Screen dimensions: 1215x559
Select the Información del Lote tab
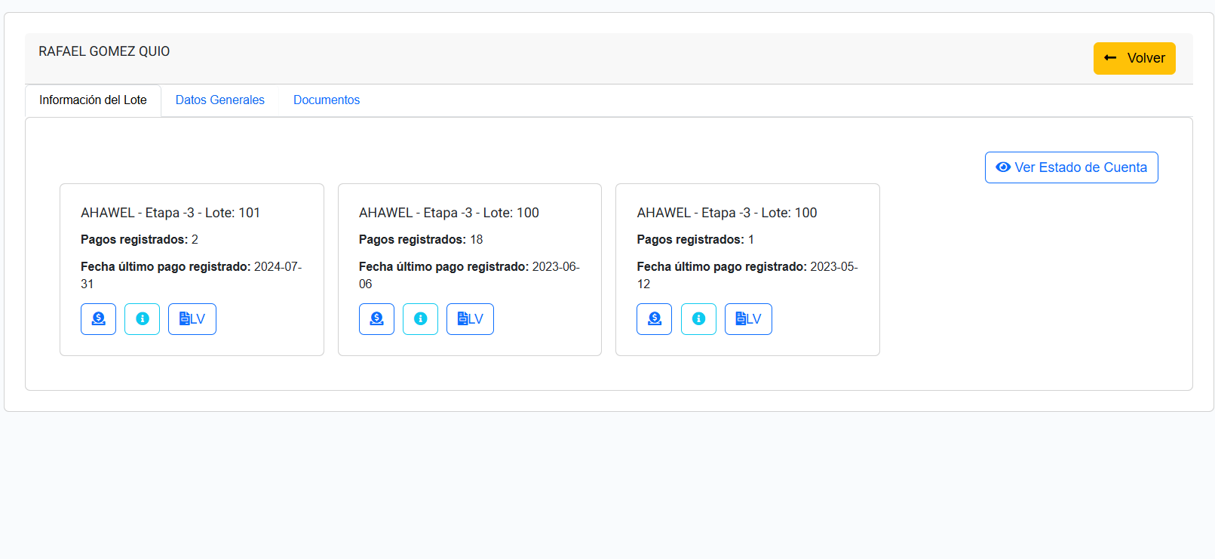[93, 100]
